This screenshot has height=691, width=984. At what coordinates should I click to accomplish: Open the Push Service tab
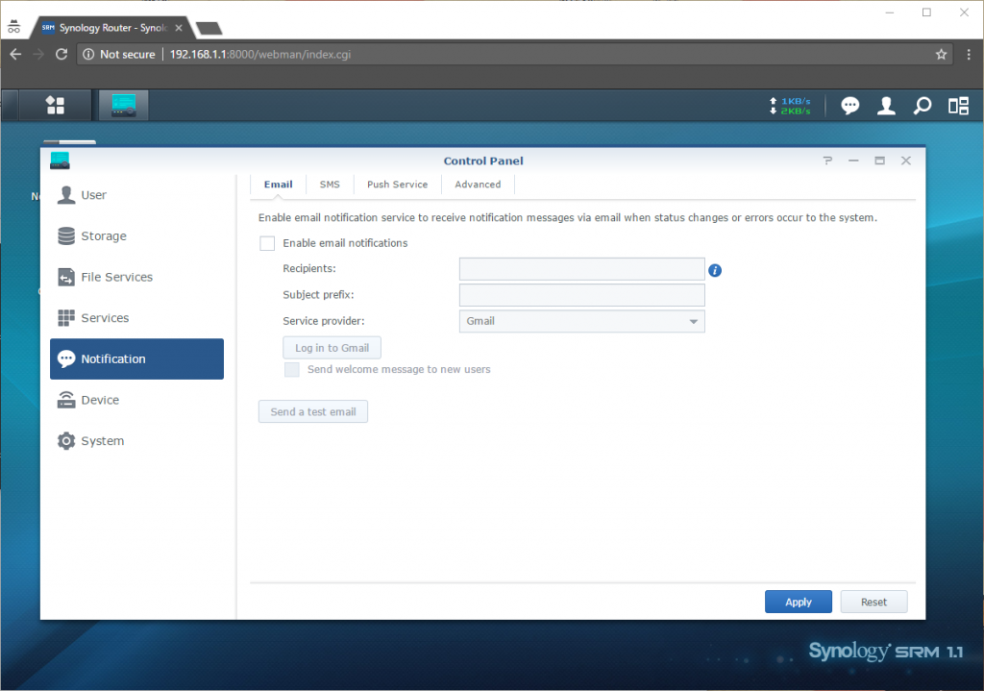pyautogui.click(x=397, y=185)
